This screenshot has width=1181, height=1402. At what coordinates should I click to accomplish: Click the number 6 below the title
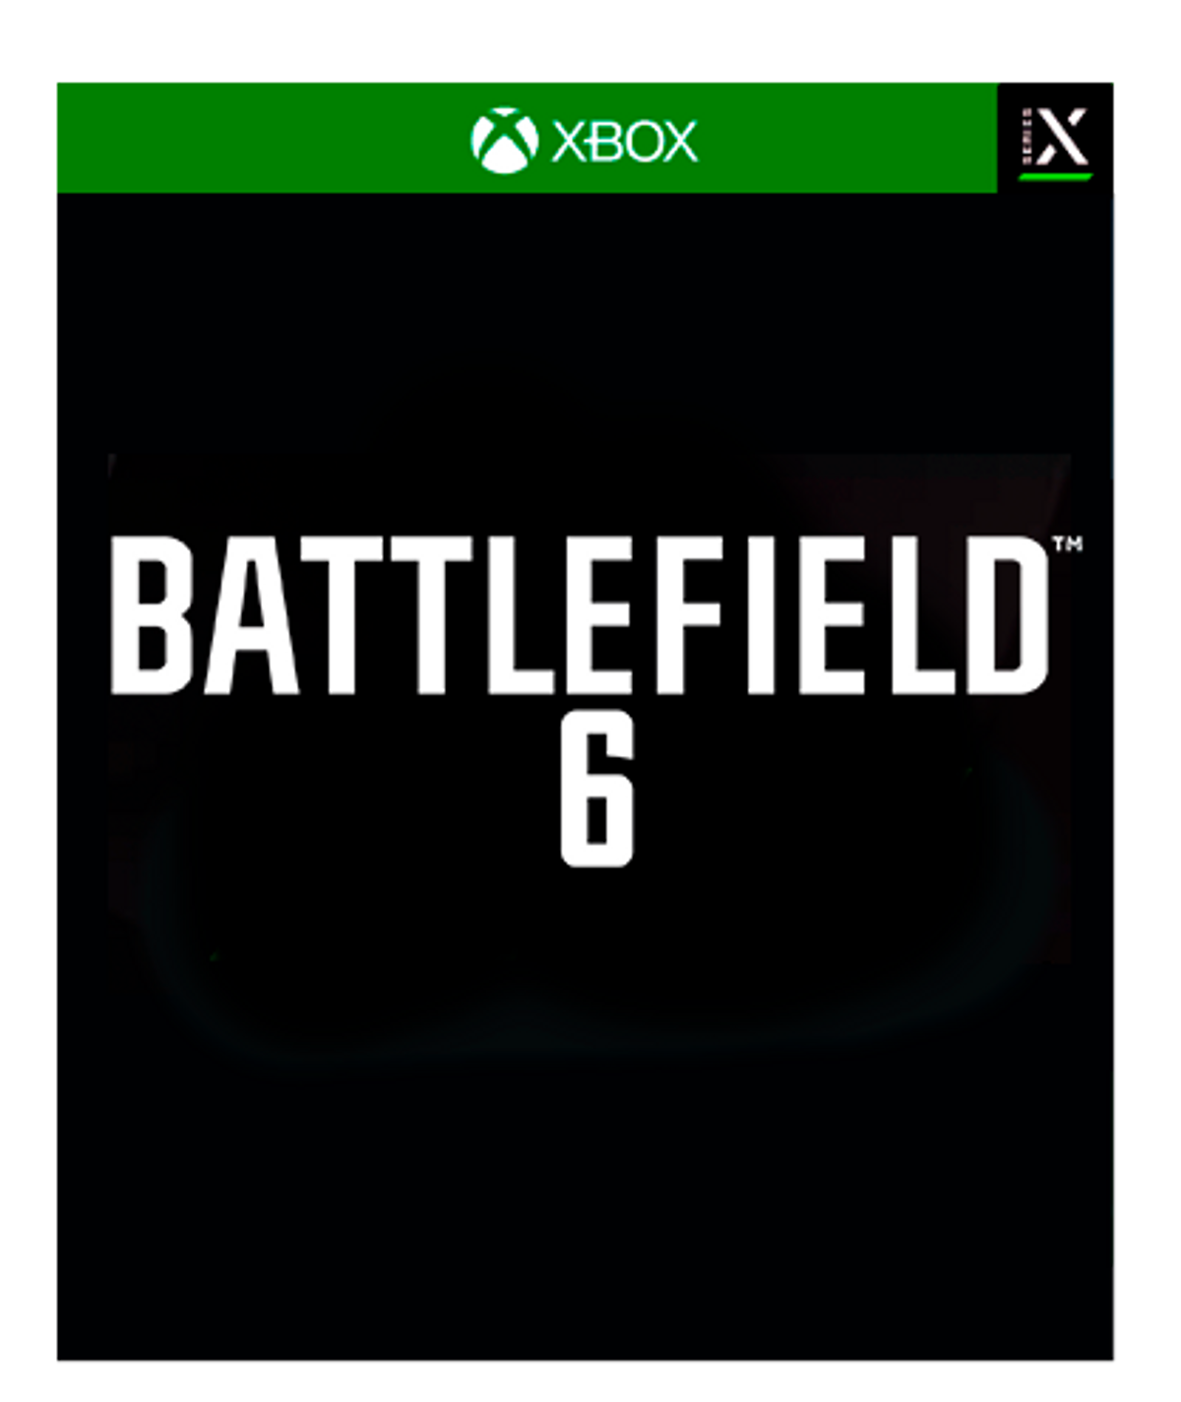tap(596, 798)
